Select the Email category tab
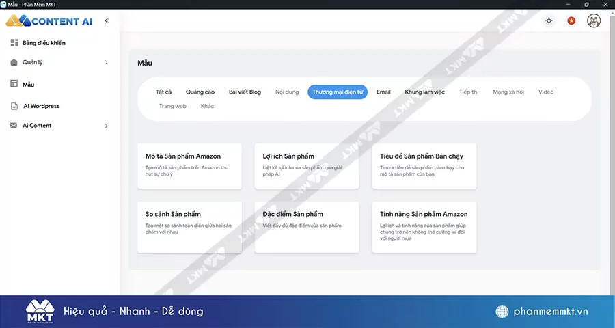Screen dimensions: 615x328 383,92
